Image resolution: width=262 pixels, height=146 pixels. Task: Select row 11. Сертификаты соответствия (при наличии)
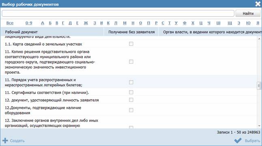tap(129, 92)
